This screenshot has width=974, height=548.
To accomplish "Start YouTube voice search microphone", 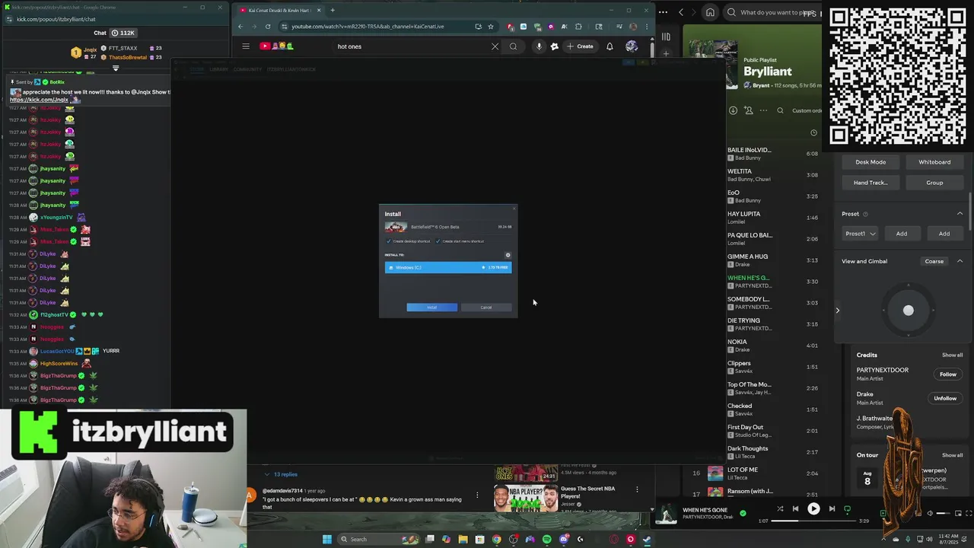I will click(x=539, y=46).
